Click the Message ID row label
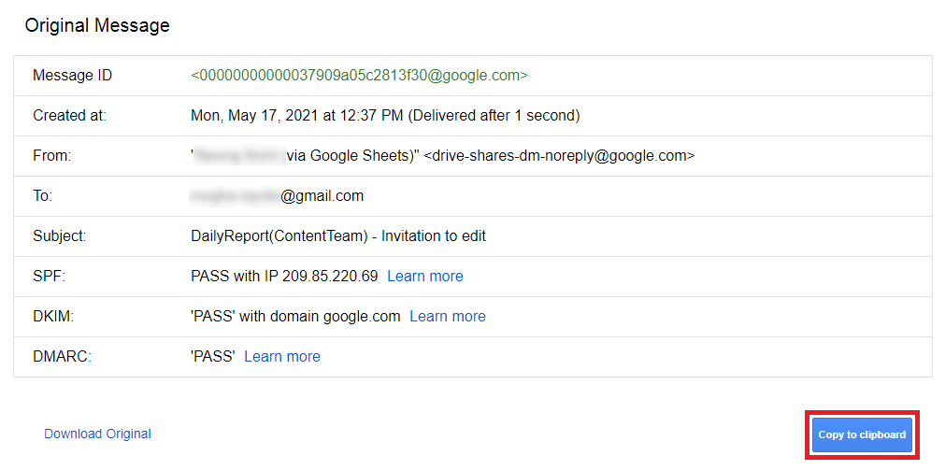 point(72,76)
